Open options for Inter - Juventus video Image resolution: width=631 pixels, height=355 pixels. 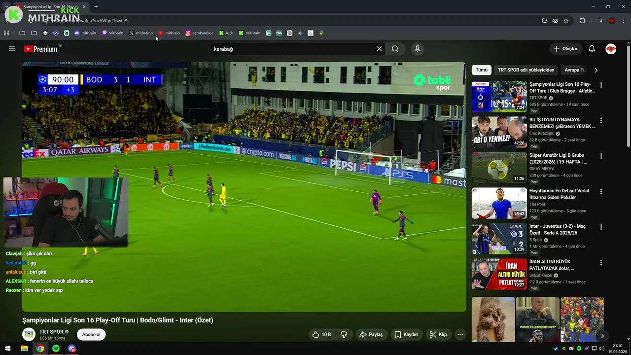tap(600, 227)
